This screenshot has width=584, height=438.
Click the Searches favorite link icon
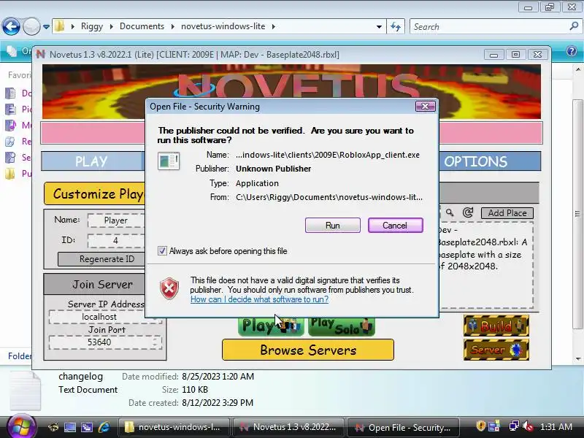(10, 157)
